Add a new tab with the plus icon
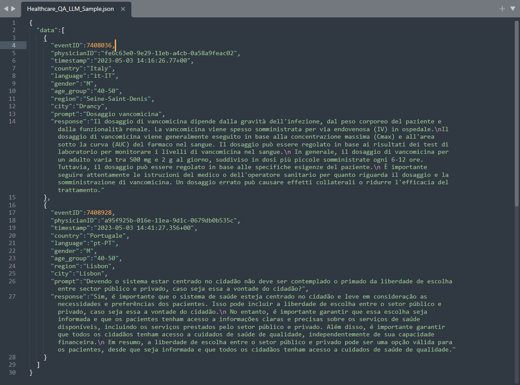 [502, 9]
